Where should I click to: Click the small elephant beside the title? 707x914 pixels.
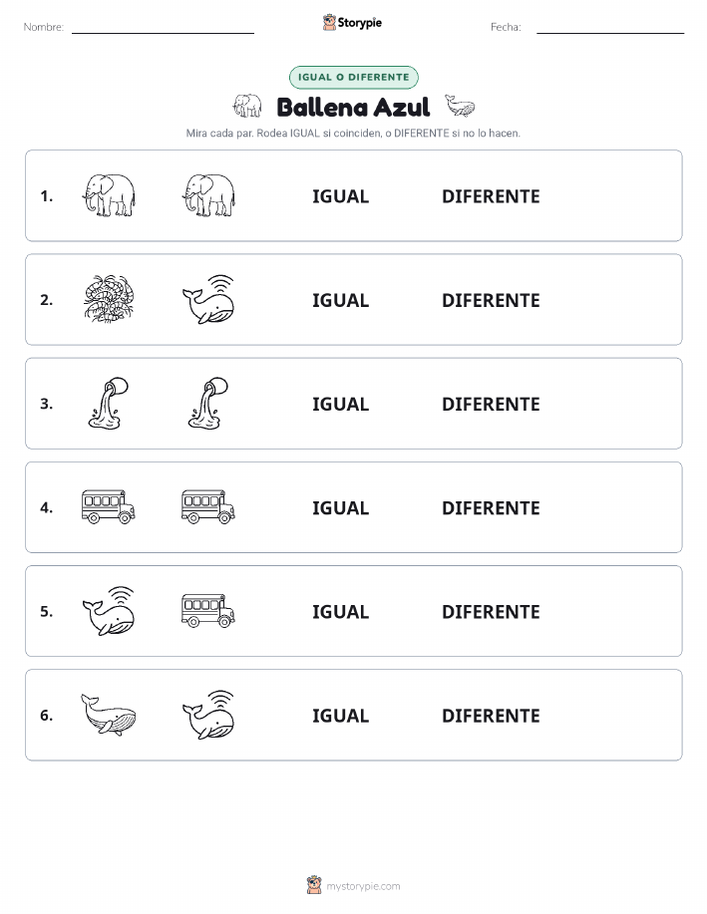tap(247, 106)
